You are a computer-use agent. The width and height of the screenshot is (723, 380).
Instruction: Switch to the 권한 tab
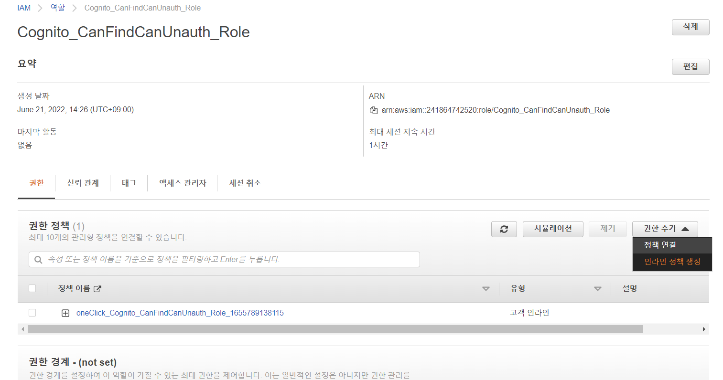click(36, 183)
